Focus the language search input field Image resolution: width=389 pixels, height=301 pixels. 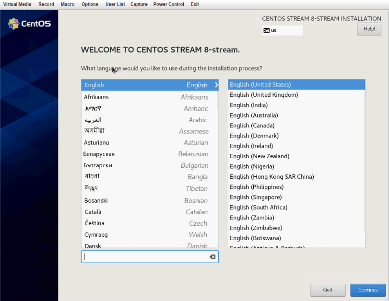150,257
